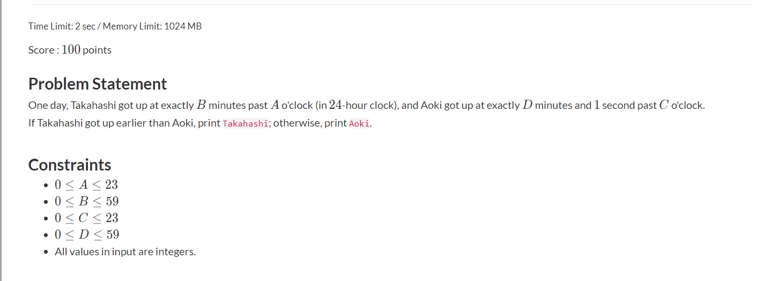Viewport: 777px width, 281px height.
Task: Click variable D before 'minutes and 1 second'
Action: [527, 105]
